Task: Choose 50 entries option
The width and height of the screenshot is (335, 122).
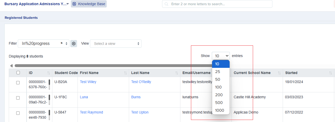Action: point(221,79)
